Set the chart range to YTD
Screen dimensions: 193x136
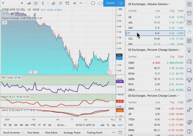coord(33,125)
